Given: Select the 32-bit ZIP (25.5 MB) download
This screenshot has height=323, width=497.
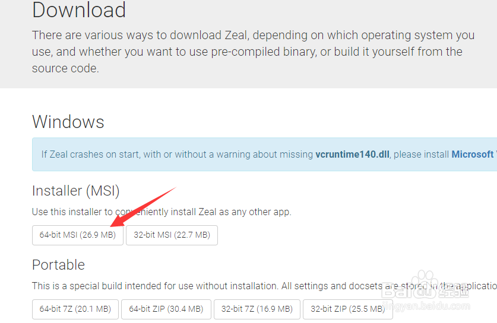Looking at the screenshot, I should pos(348,309).
